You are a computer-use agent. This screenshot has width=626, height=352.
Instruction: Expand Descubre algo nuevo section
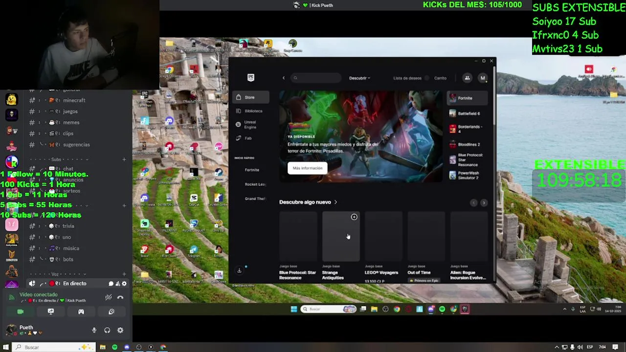click(308, 202)
